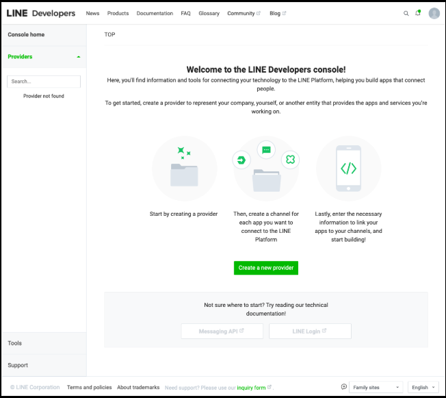This screenshot has height=398, width=446.
Task: Open the notifications bell icon
Action: [x=418, y=13]
